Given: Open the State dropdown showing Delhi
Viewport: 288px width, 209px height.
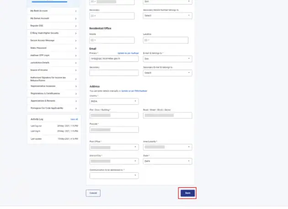Looking at the screenshot, I should click(x=167, y=161).
